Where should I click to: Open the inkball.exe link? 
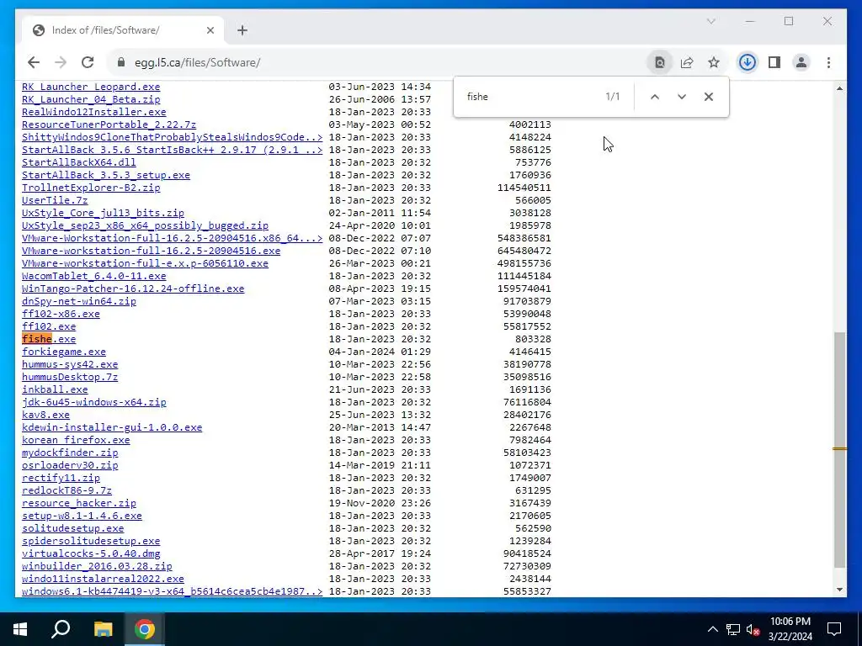point(55,389)
